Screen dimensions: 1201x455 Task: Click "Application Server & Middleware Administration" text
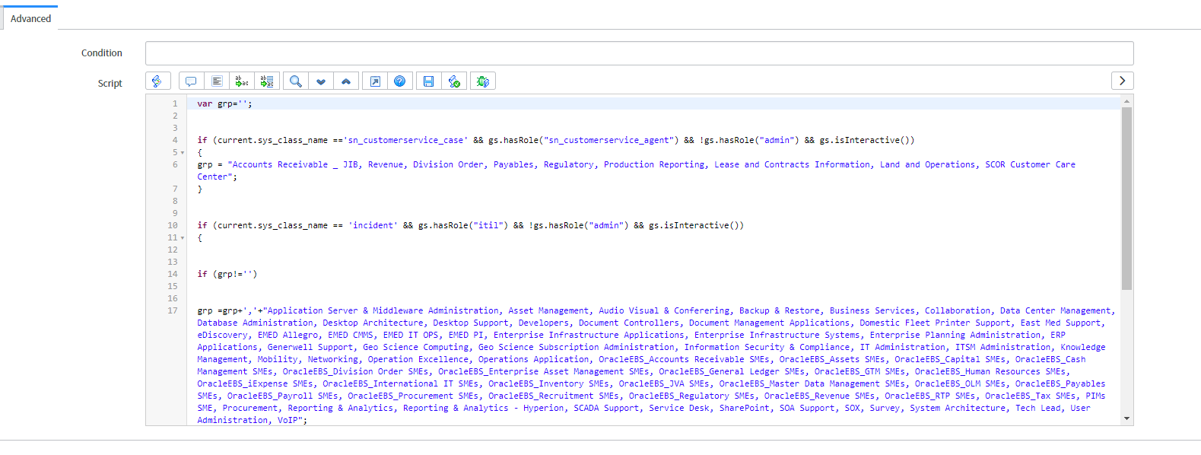[x=383, y=310]
